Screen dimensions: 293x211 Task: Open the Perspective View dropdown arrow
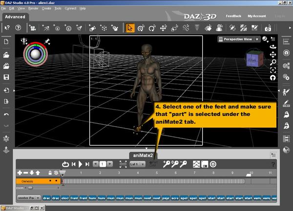point(257,39)
